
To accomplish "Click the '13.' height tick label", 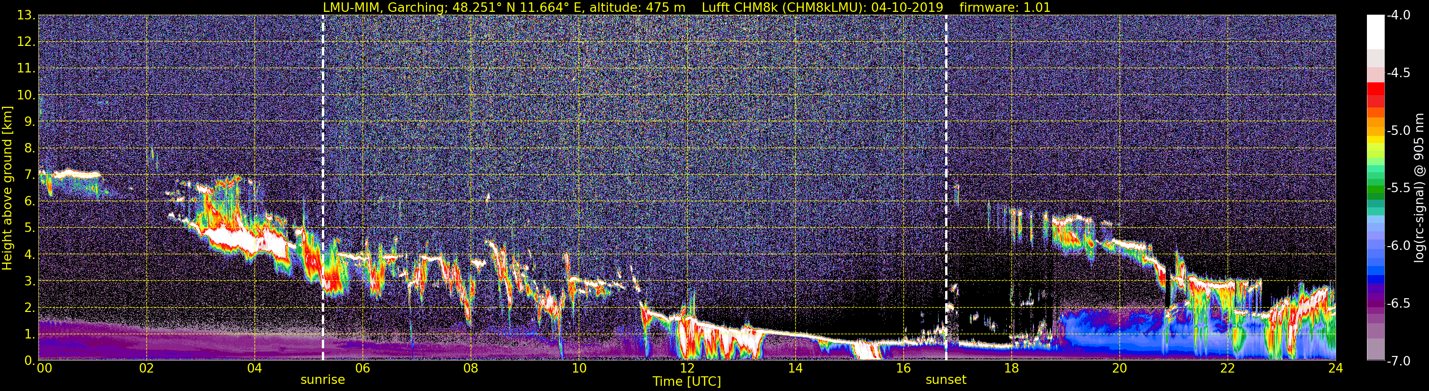I will point(26,16).
